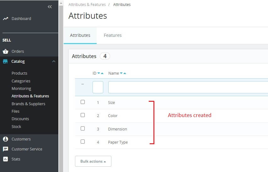The image size is (268, 172).
Task: Open the Orders menu item
Action: (x=18, y=51)
